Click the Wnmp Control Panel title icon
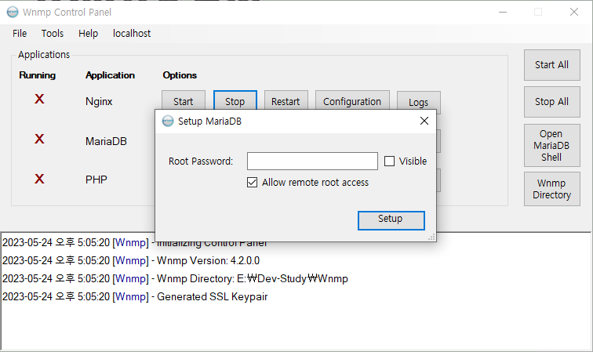Screen dimensions: 593x352 [x=13, y=12]
